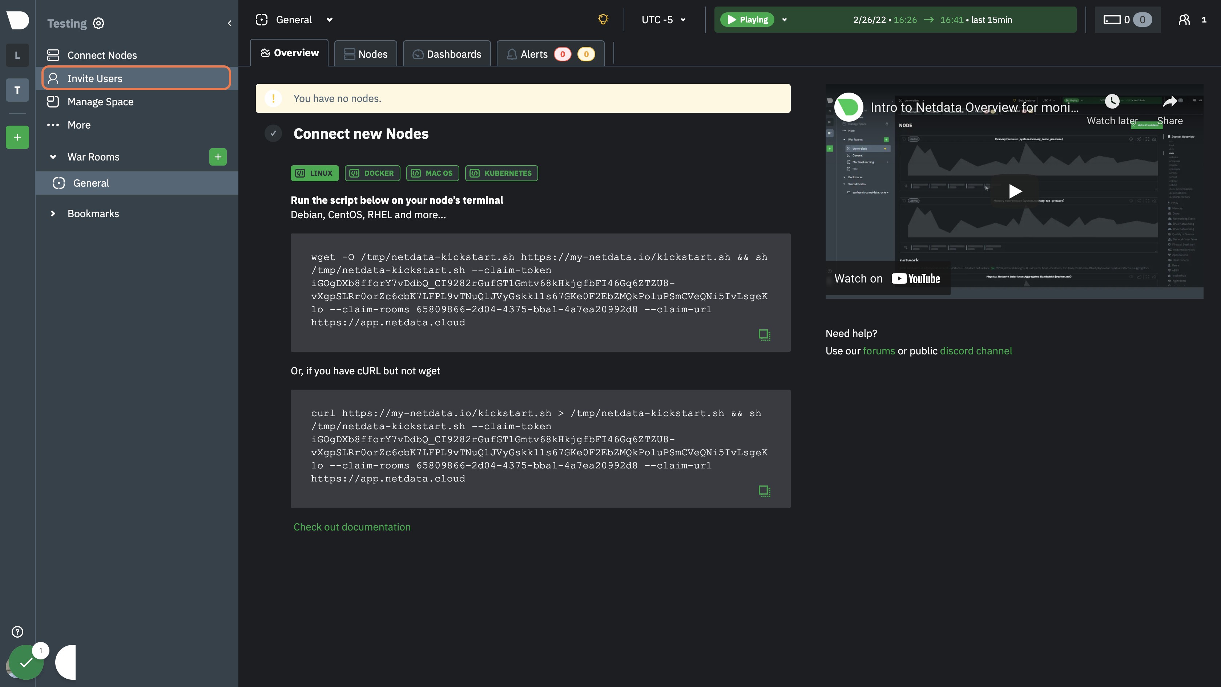Create new space with green plus
Image resolution: width=1221 pixels, height=687 pixels.
(17, 137)
